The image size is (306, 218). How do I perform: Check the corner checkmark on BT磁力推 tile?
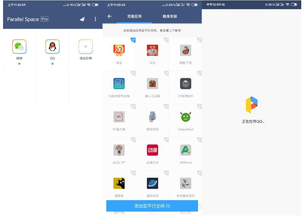pyautogui.click(x=133, y=106)
